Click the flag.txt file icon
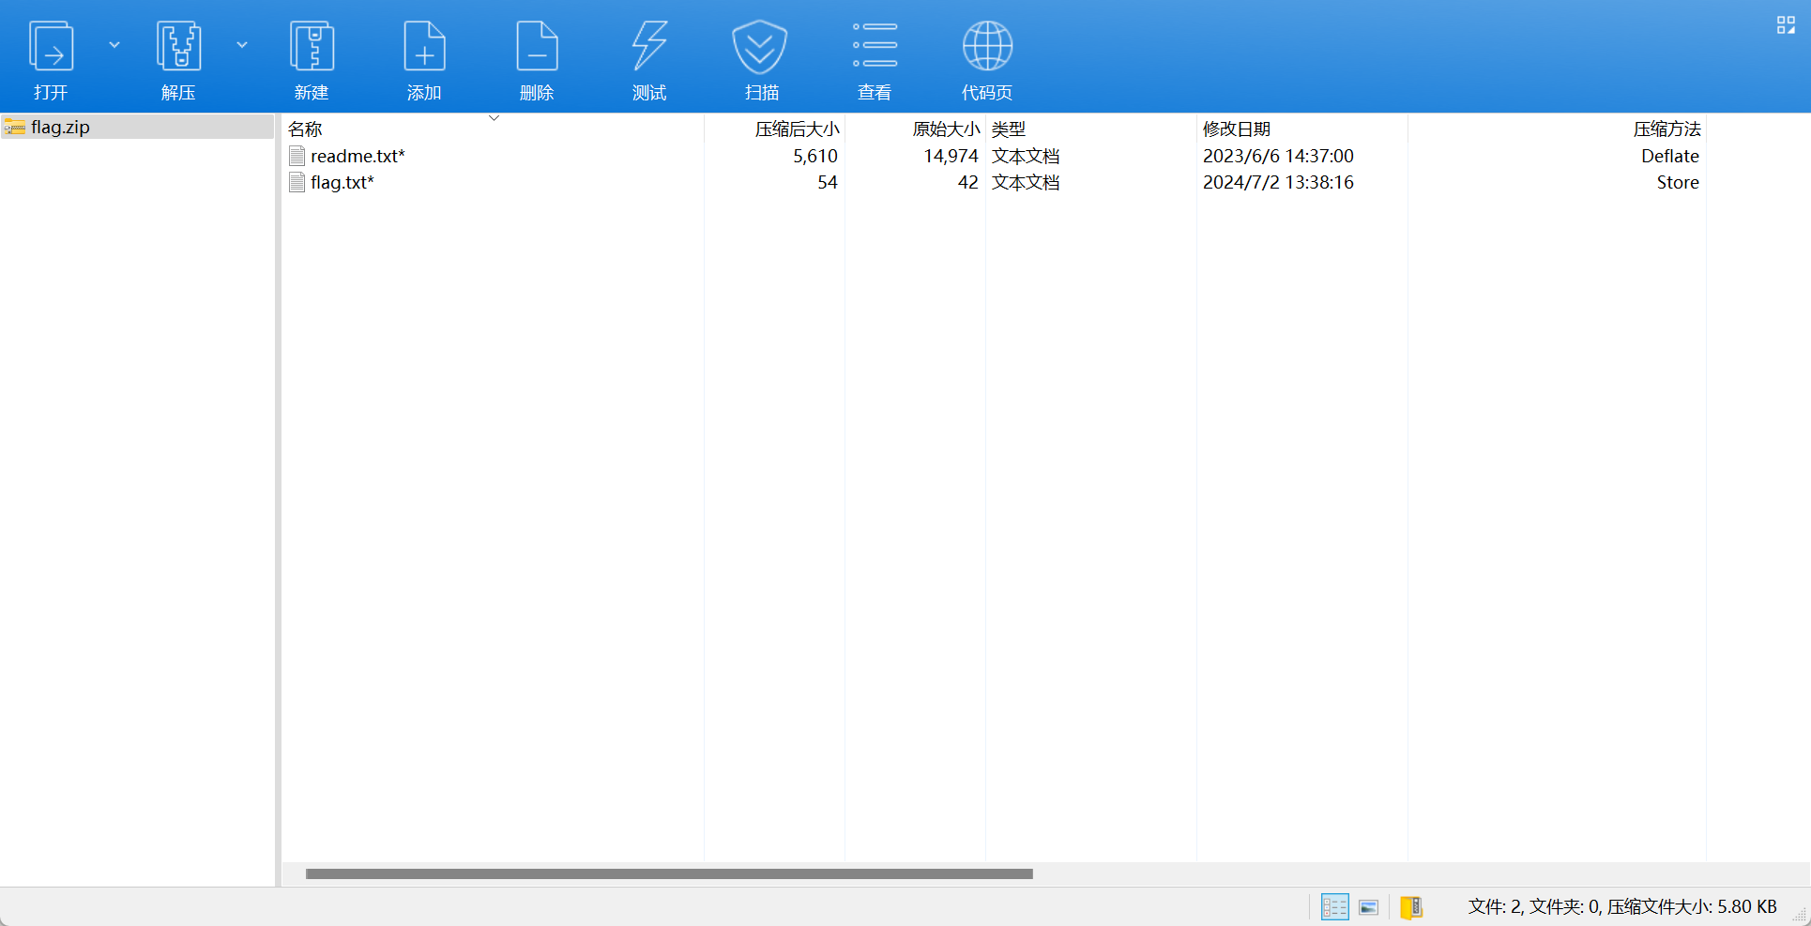The width and height of the screenshot is (1811, 926). (x=297, y=182)
